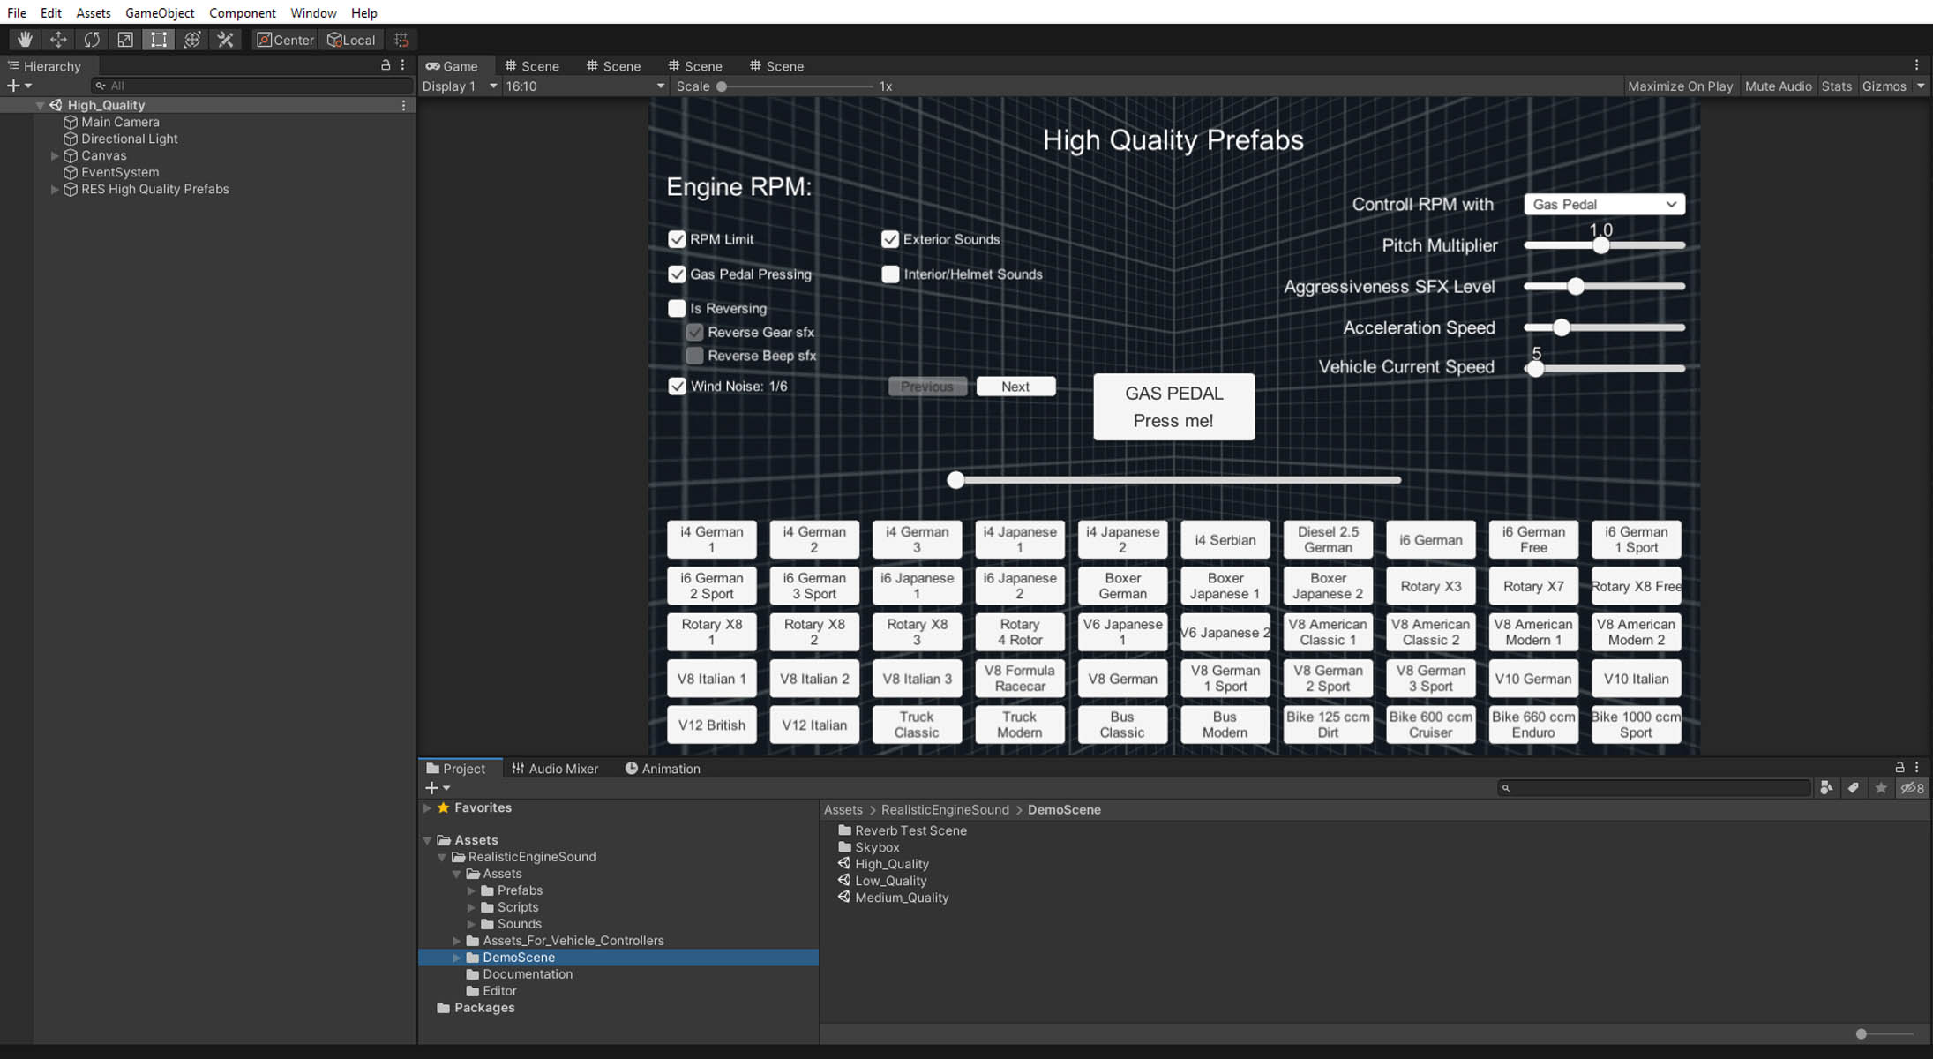The image size is (1933, 1059).
Task: Open the GameObject menu
Action: coord(160,12)
